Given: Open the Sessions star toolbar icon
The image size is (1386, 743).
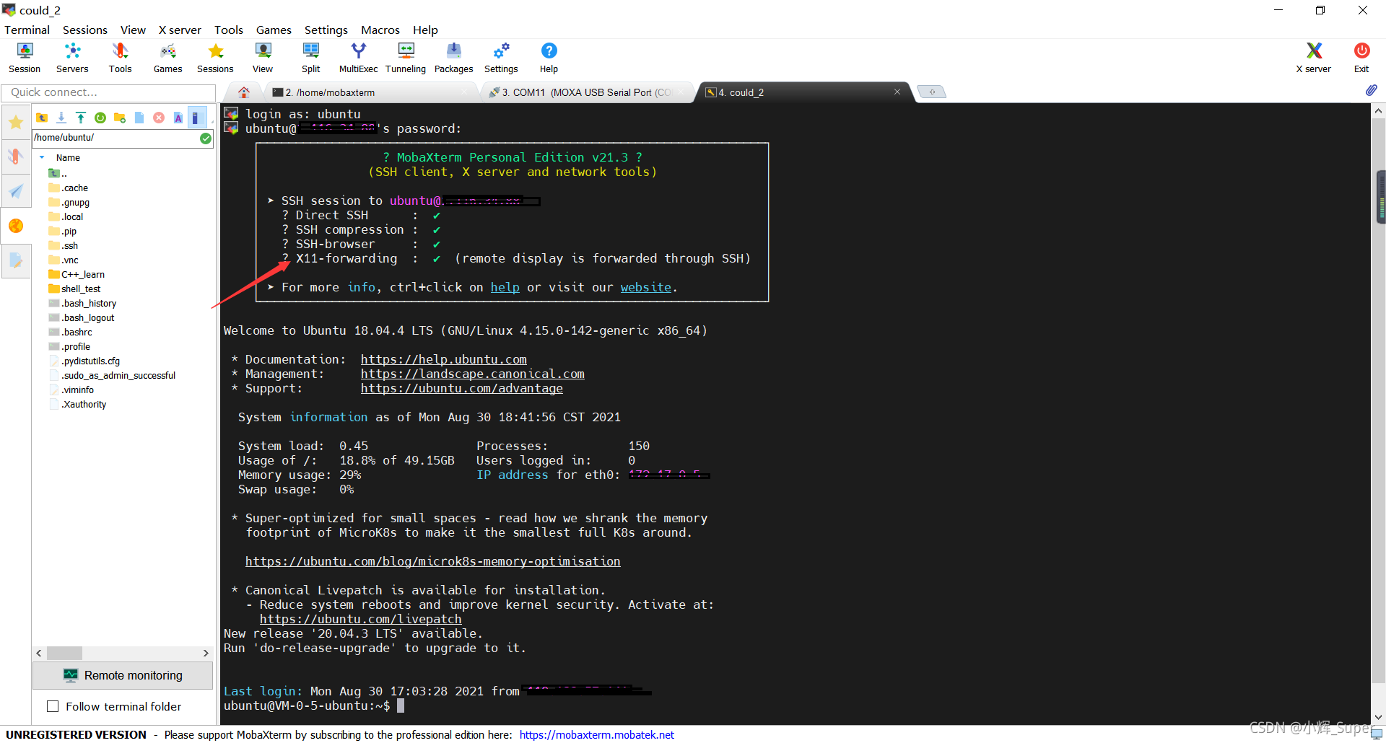Looking at the screenshot, I should click(x=215, y=58).
